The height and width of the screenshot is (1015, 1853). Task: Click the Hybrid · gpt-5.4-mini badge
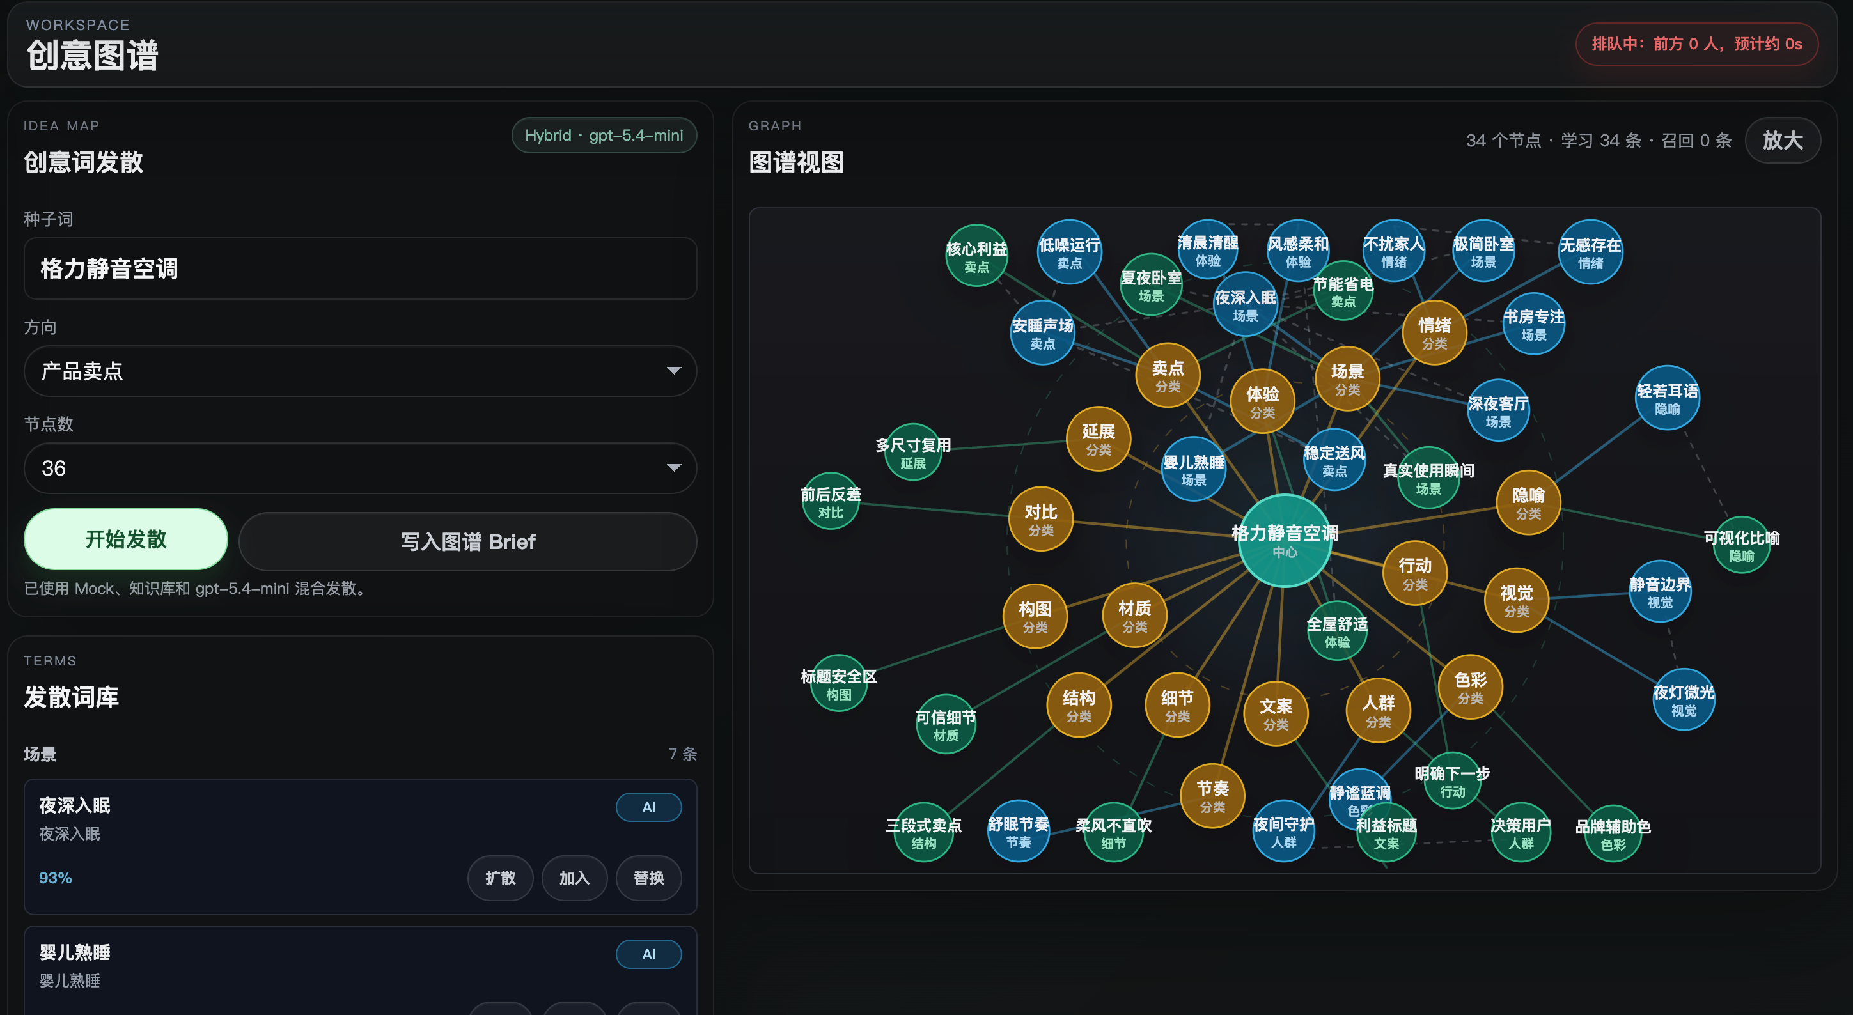(604, 135)
